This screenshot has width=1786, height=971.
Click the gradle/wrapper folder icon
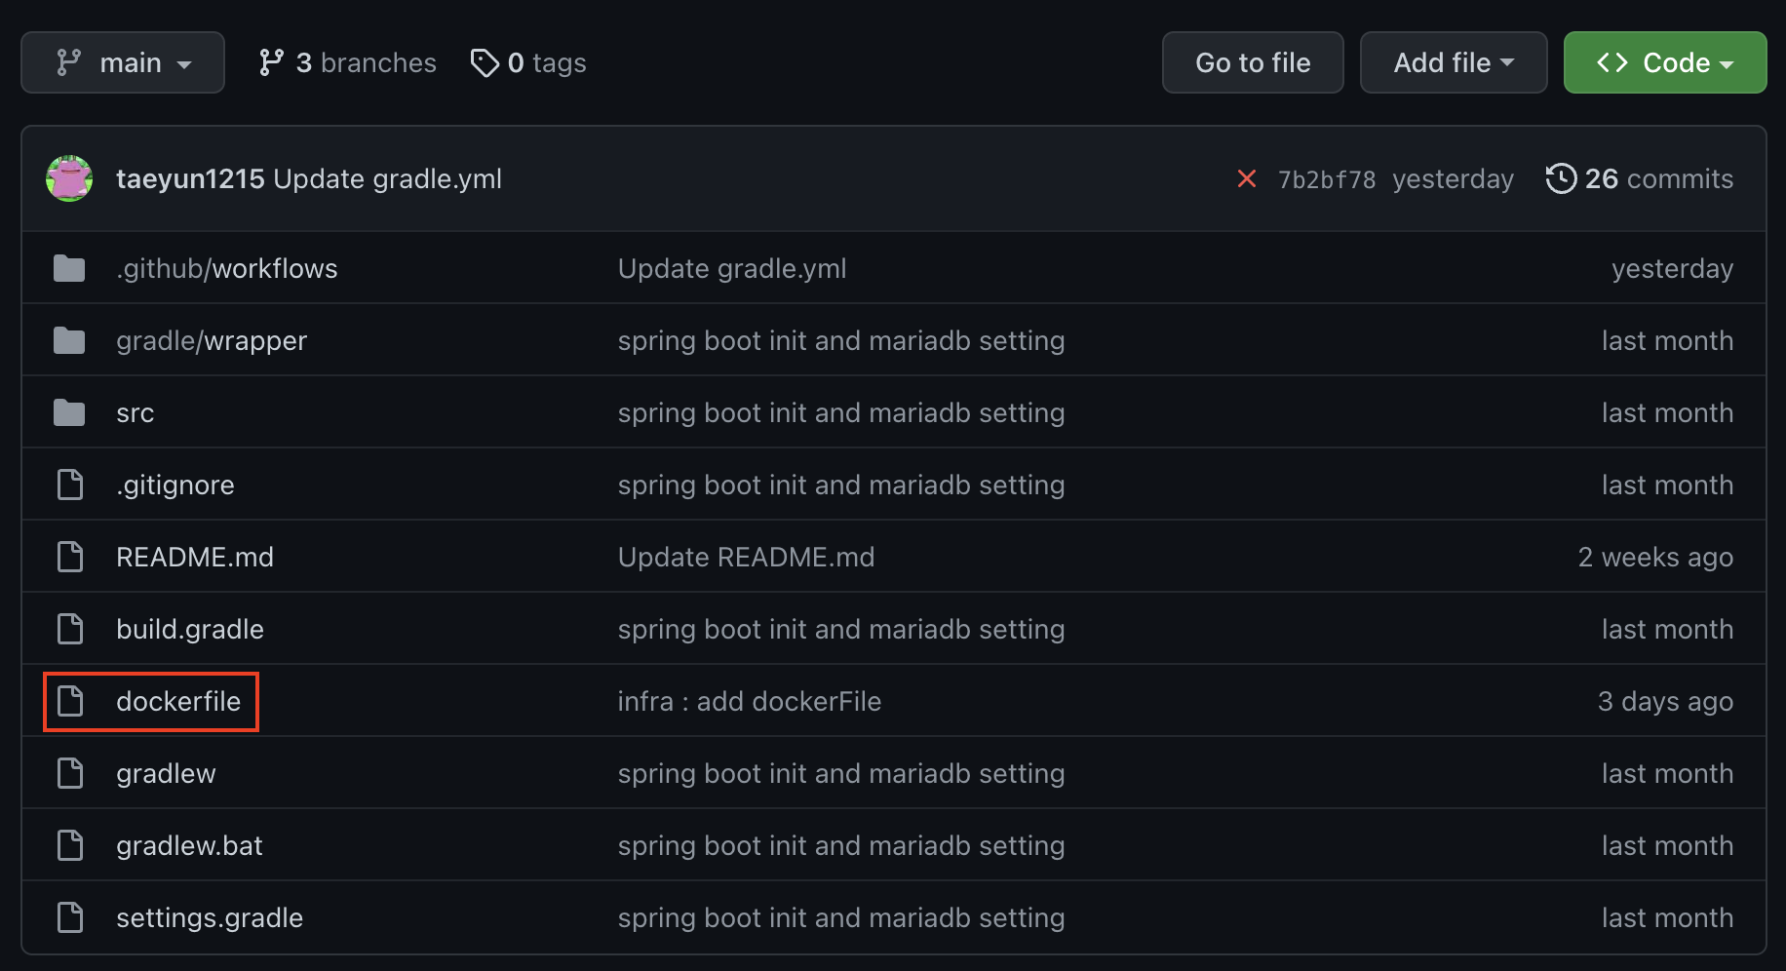[69, 340]
